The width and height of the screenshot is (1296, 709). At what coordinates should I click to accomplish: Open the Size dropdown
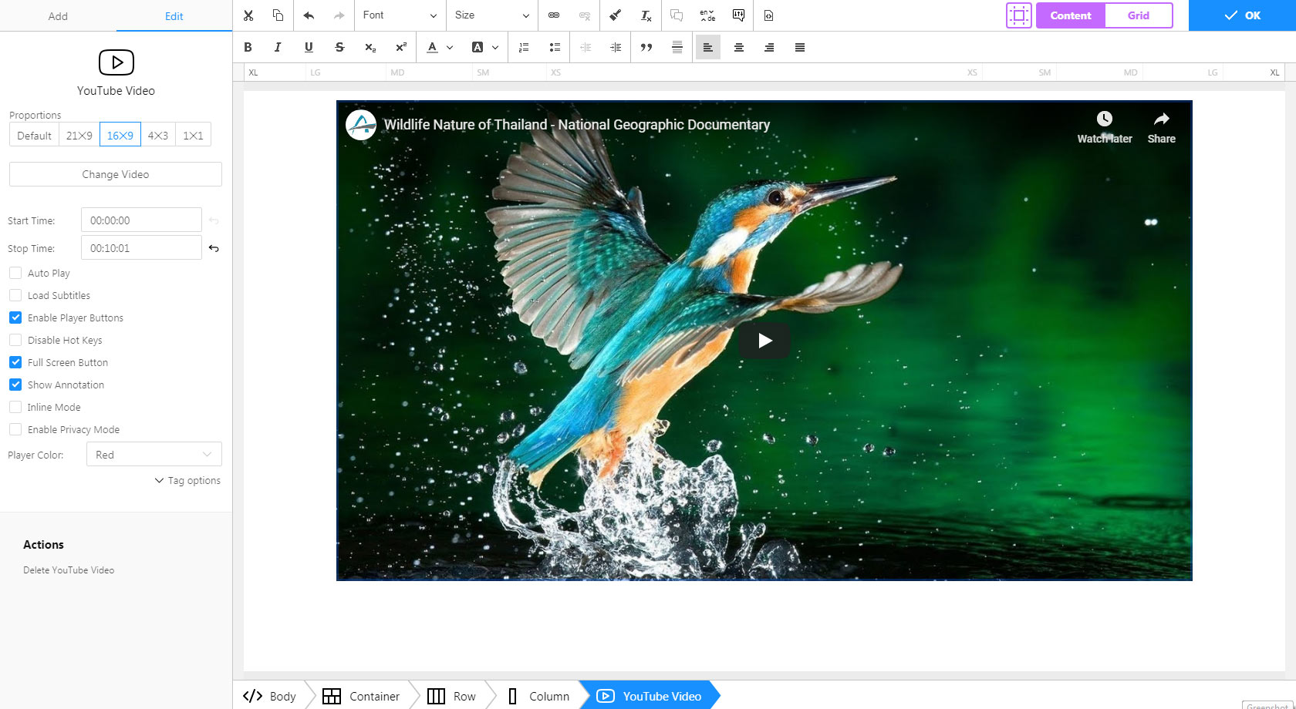[x=492, y=15]
